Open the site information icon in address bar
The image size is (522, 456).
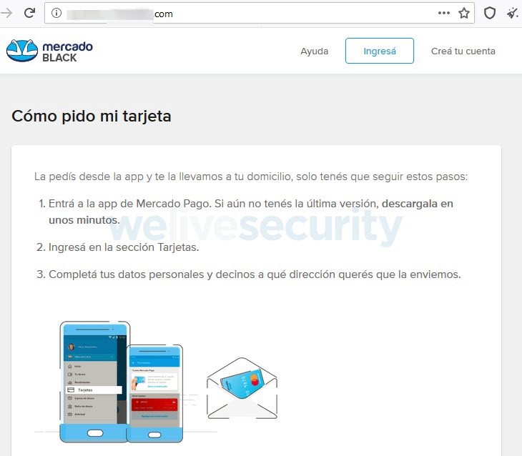pos(56,13)
